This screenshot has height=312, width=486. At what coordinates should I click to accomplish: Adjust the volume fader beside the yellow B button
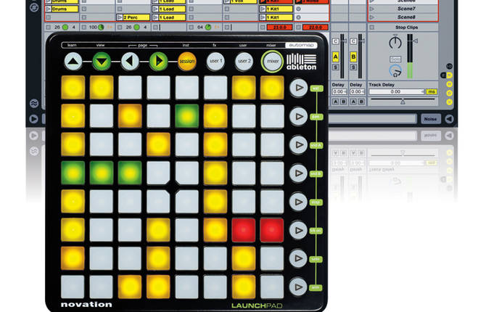click(x=361, y=56)
